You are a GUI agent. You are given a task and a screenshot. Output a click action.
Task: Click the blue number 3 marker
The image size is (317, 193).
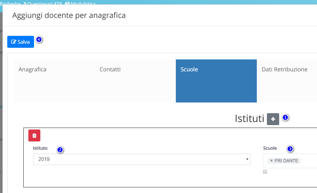[x=290, y=149]
